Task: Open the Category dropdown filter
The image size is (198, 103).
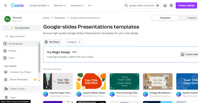Action: (74, 42)
